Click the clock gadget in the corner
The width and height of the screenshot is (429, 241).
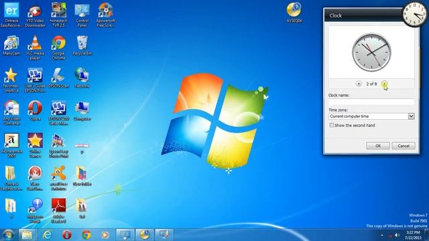[414, 14]
